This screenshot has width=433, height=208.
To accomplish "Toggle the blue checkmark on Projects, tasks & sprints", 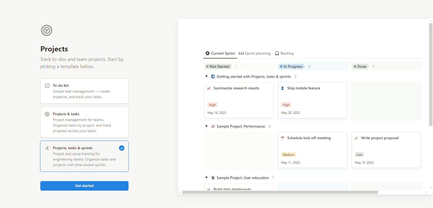I will click(x=122, y=148).
